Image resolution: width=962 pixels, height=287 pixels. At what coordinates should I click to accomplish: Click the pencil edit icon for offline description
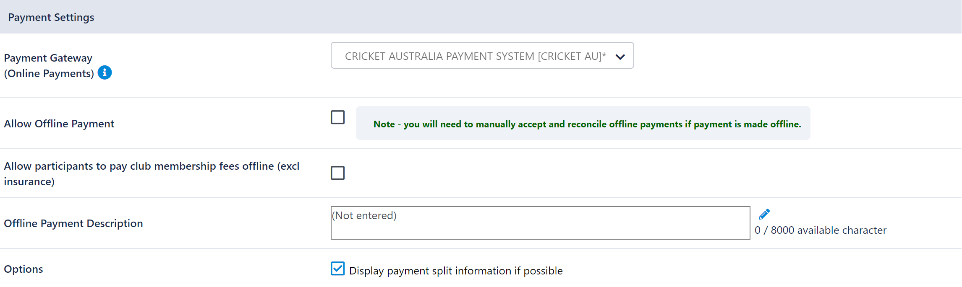tap(764, 214)
